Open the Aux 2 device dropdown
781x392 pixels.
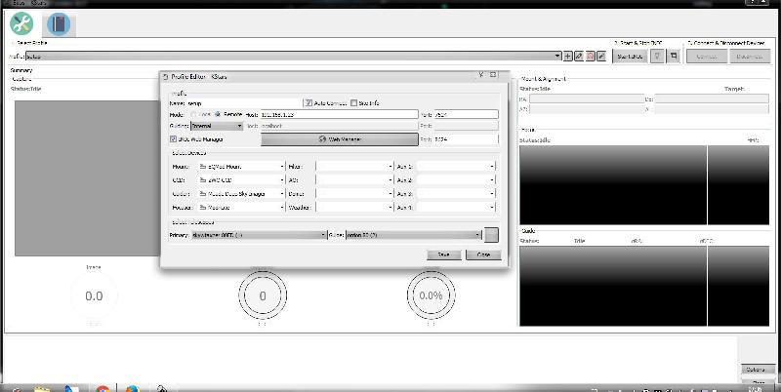point(456,180)
